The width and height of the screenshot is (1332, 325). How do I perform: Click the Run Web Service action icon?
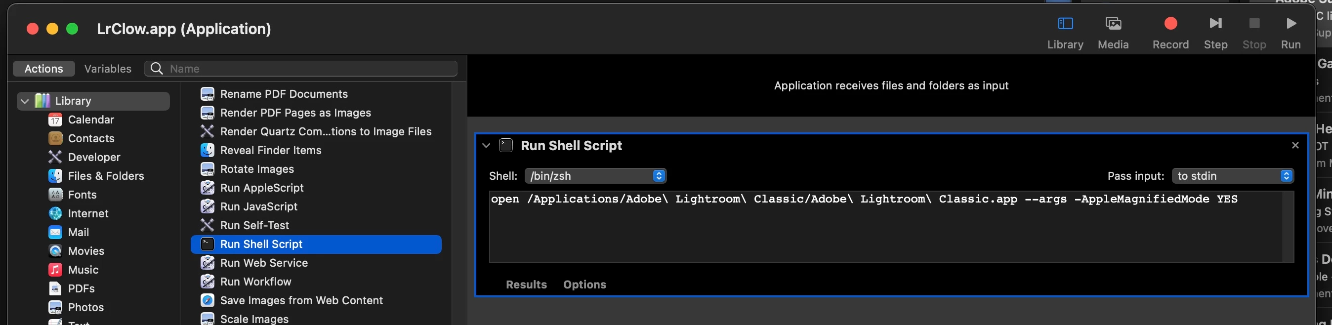click(x=208, y=263)
